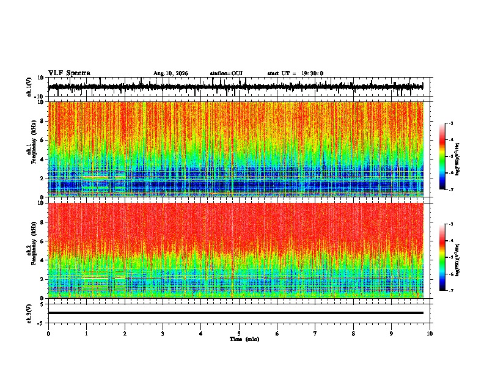Click time axis tick label "10"
This screenshot has height=374, width=484.
pos(430,334)
